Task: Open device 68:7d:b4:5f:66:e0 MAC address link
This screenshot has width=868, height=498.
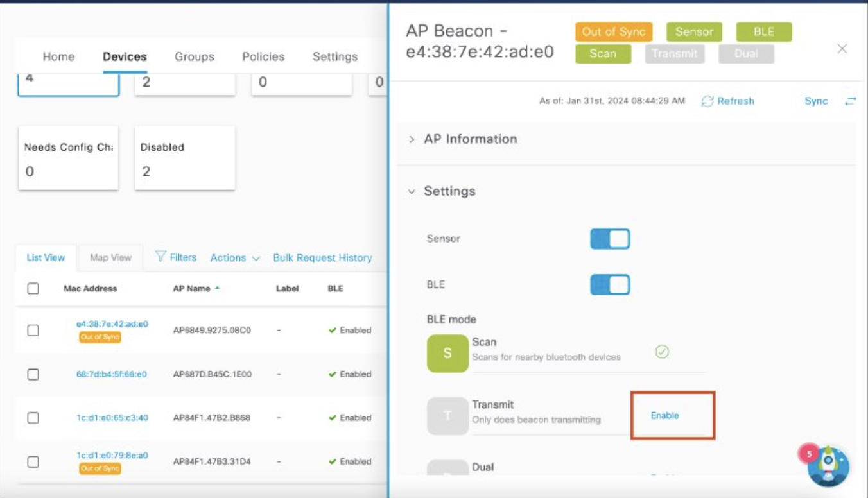Action: point(112,374)
